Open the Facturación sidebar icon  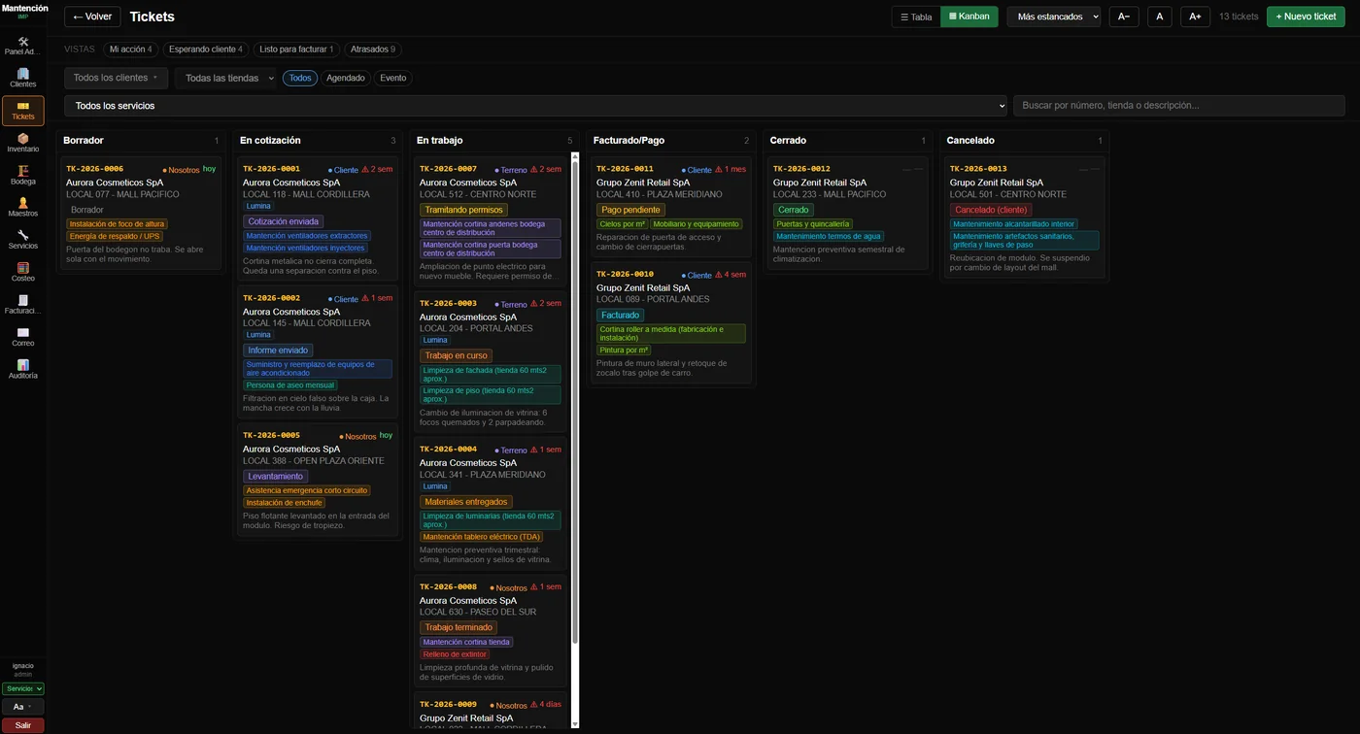[23, 305]
